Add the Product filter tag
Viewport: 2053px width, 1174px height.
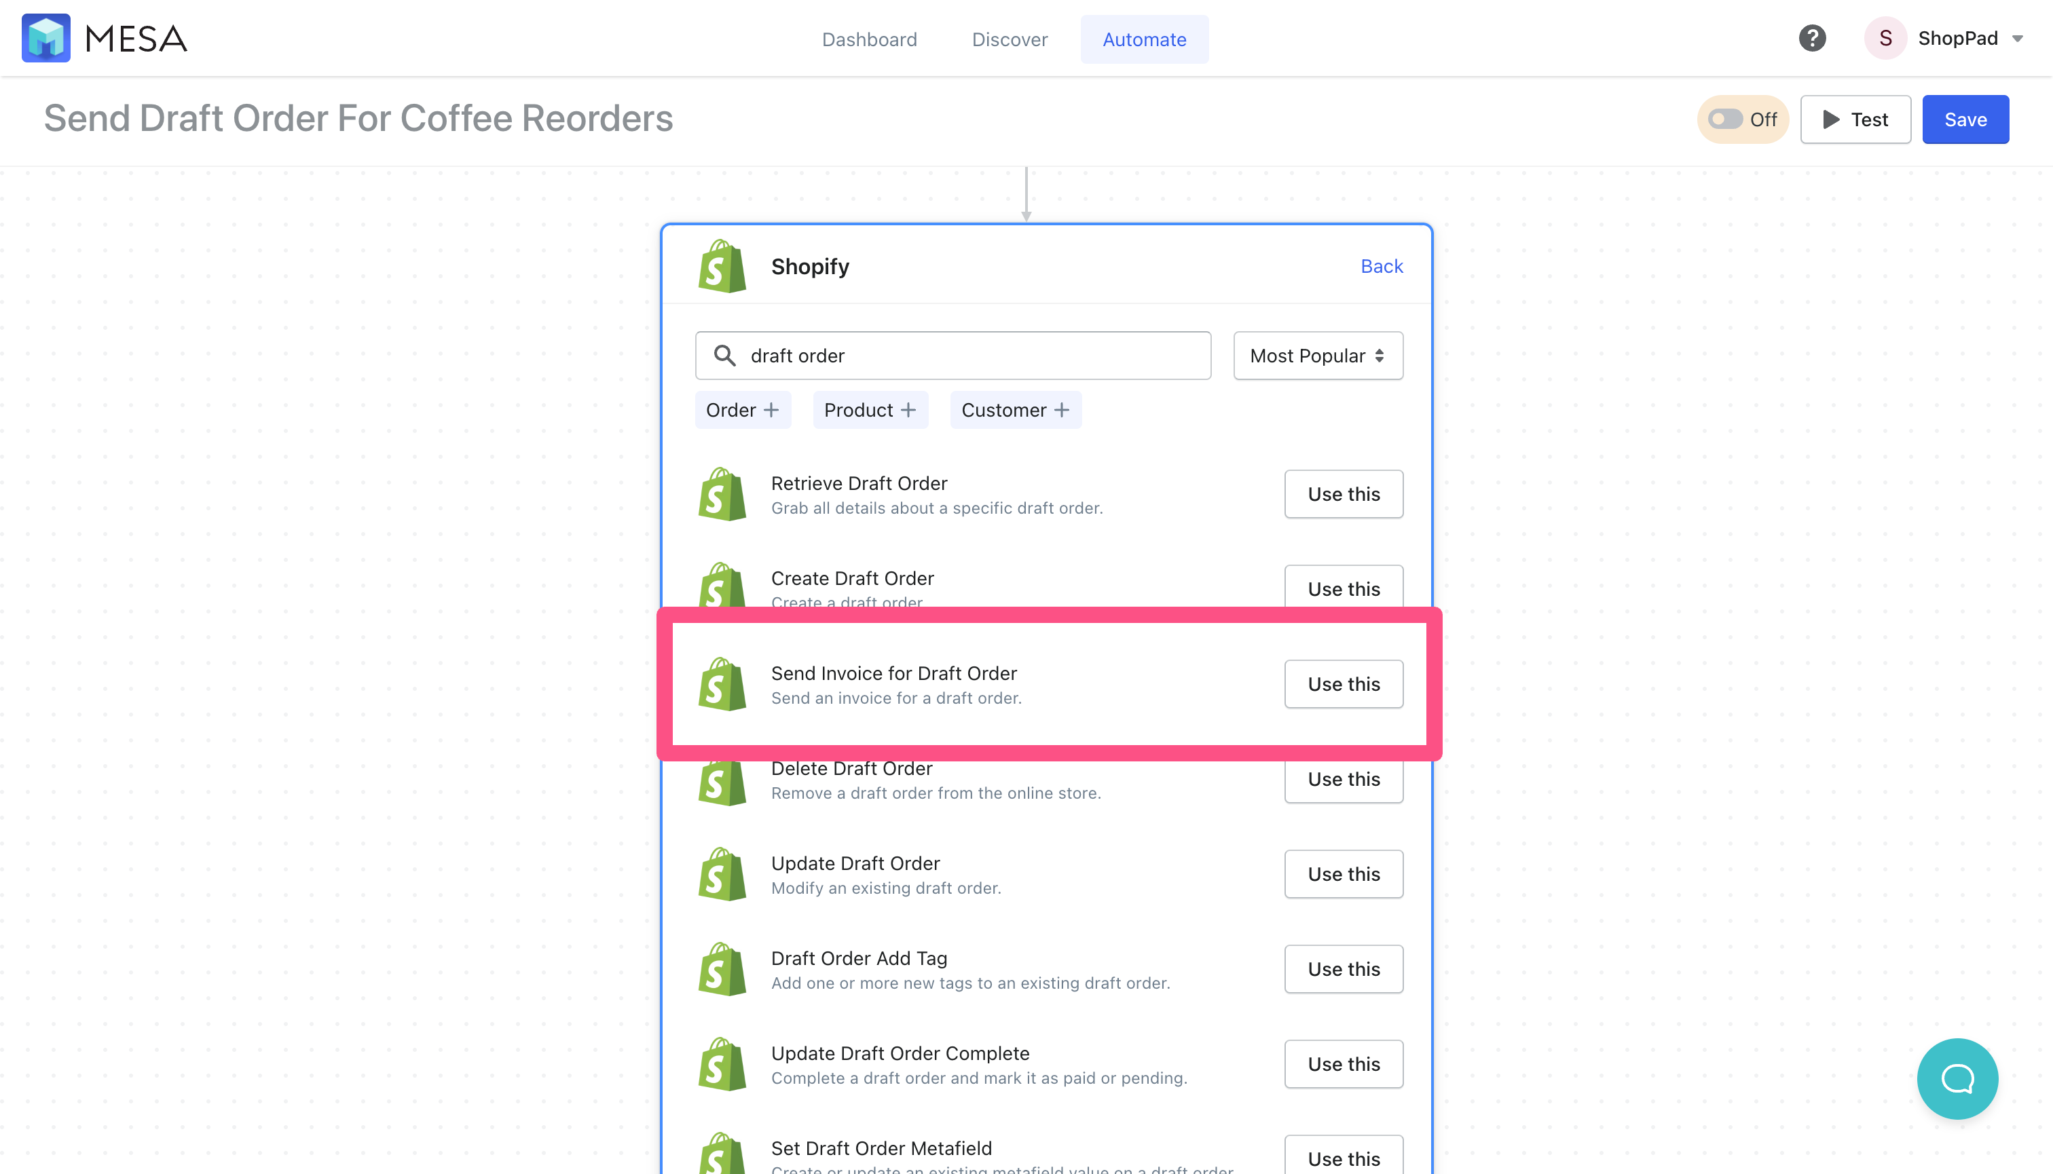point(870,410)
